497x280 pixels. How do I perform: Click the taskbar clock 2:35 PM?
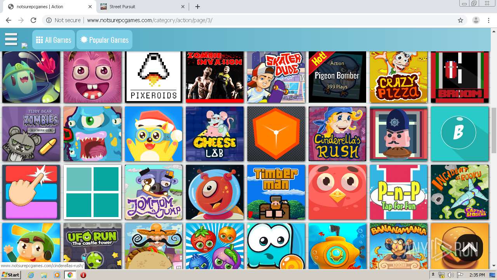pyautogui.click(x=477, y=275)
